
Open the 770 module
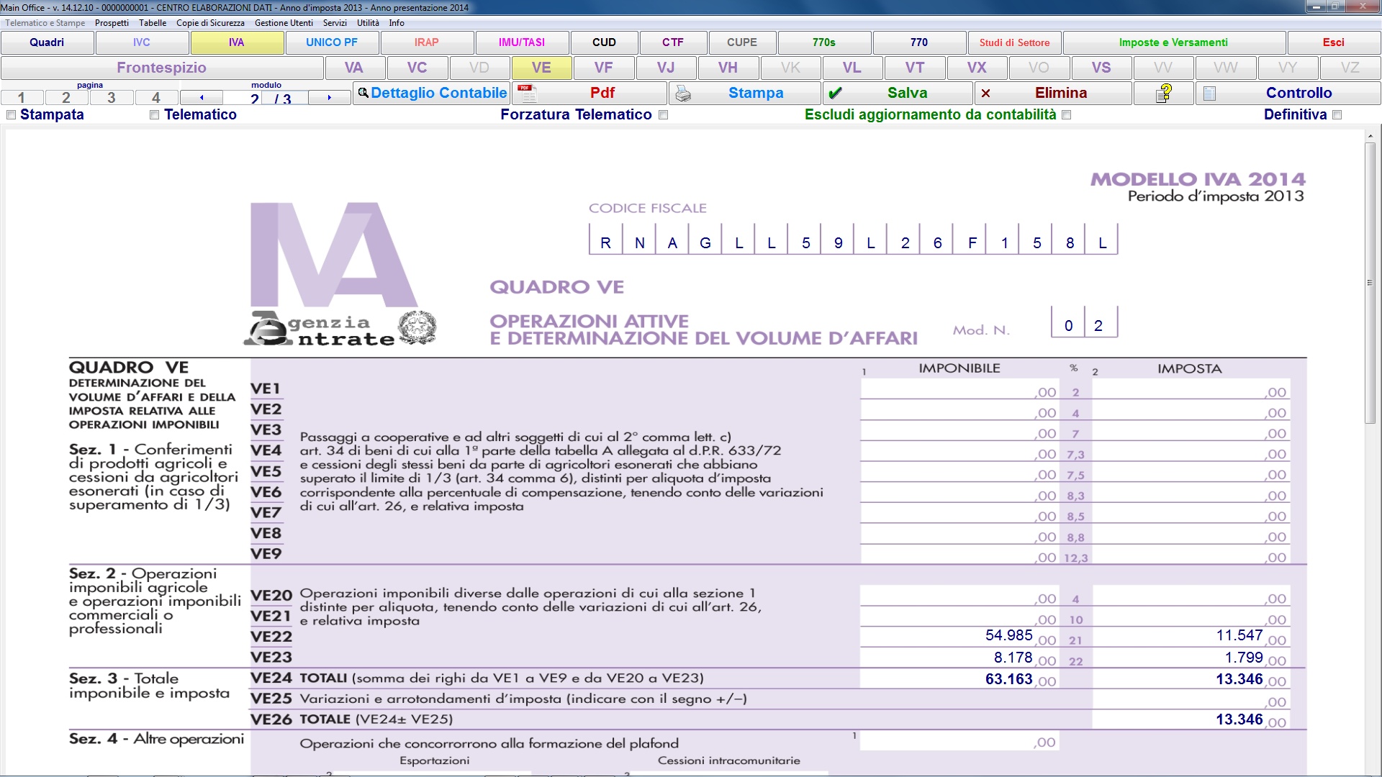click(919, 42)
